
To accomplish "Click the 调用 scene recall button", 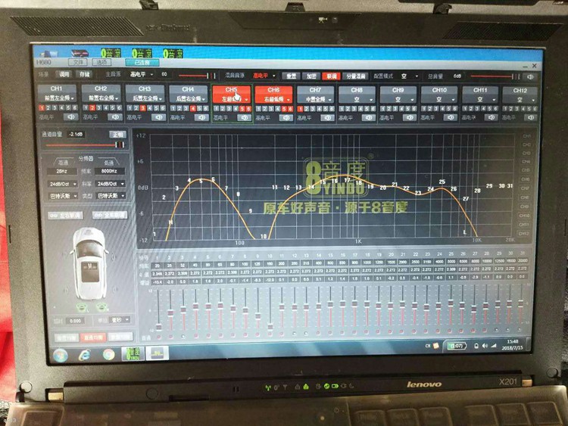I will point(64,74).
